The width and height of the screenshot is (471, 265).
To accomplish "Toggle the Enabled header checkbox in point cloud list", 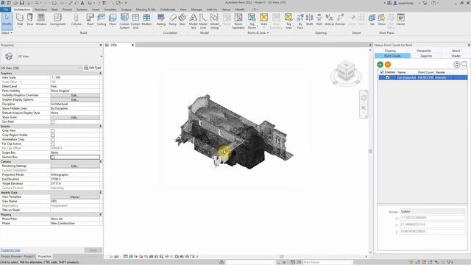I will pos(382,72).
